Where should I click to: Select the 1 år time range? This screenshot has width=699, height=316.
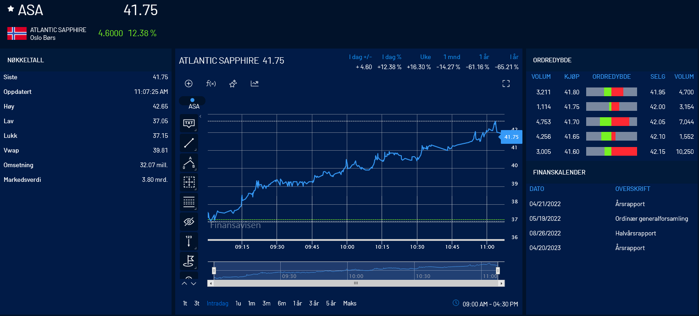298,303
